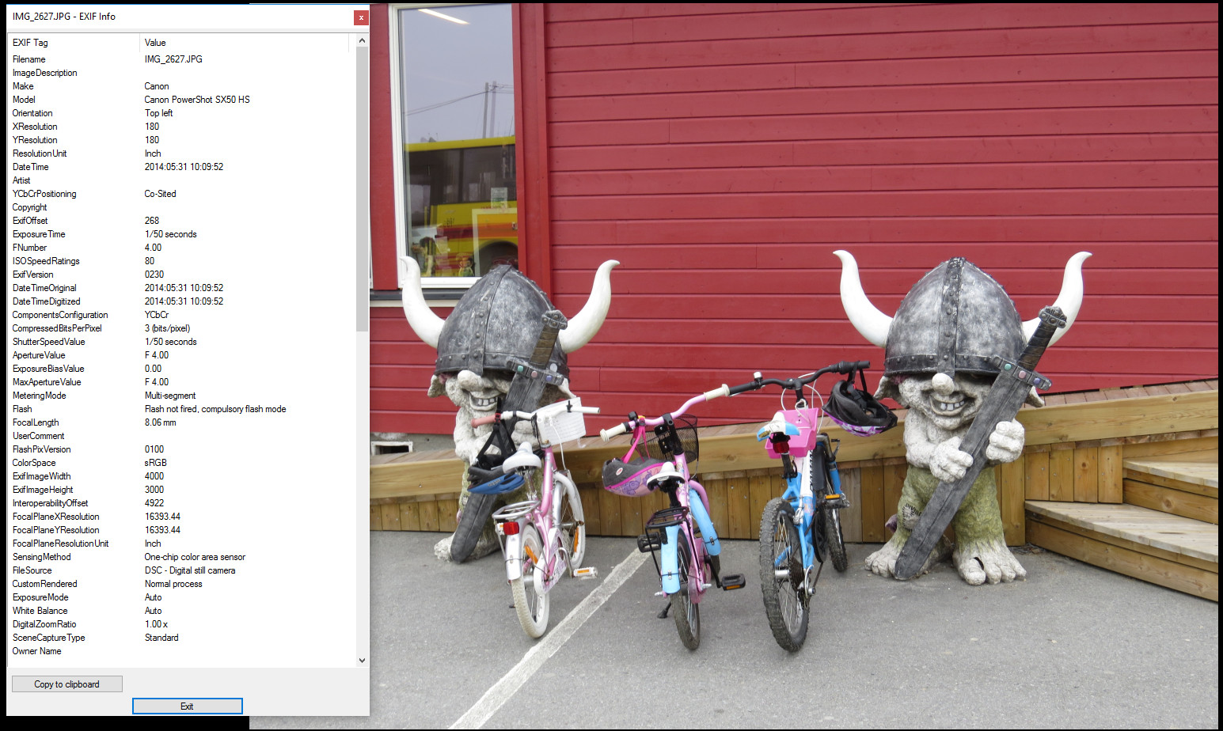Select the "White Balance" tag
The width and height of the screenshot is (1223, 731).
pyautogui.click(x=40, y=611)
